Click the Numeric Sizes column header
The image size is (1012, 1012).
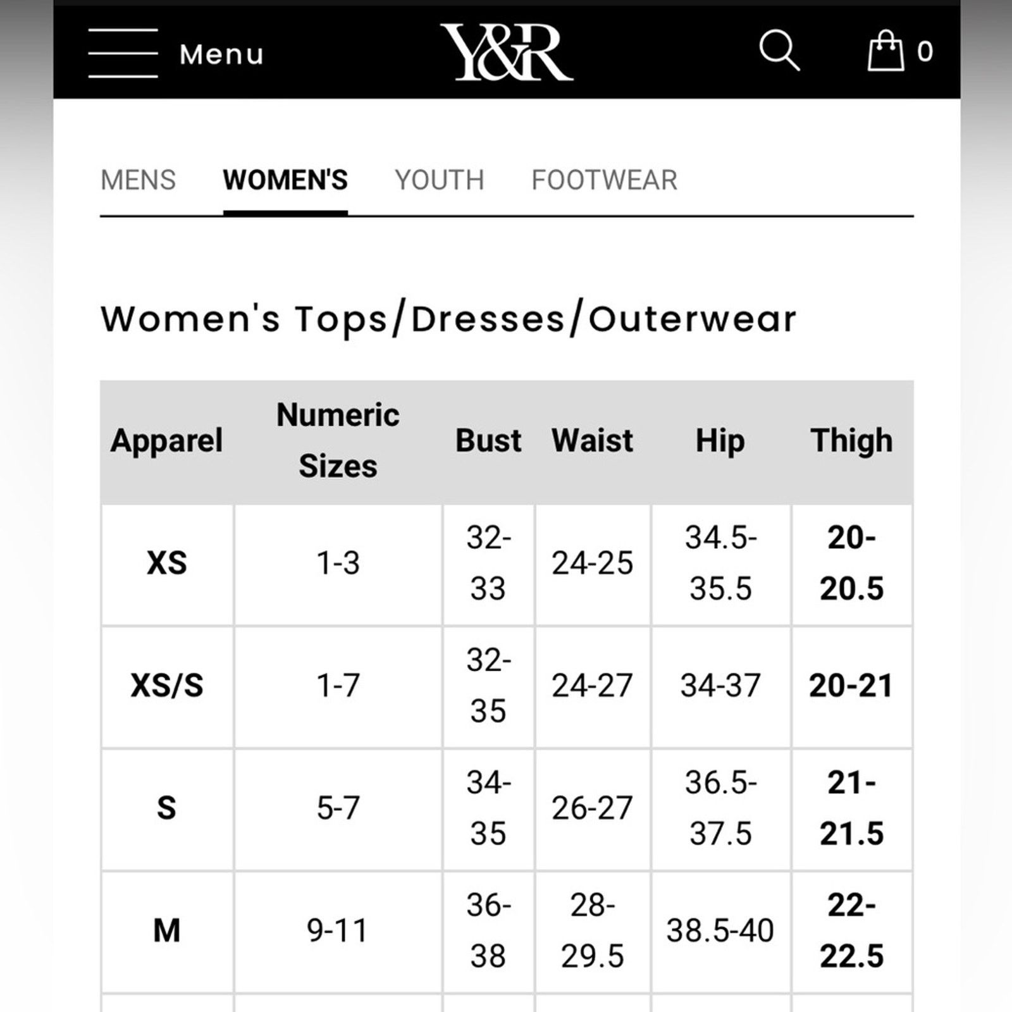(x=338, y=441)
